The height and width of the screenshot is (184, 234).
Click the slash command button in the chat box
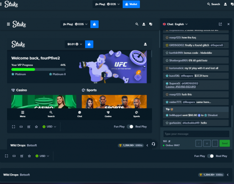point(198,143)
